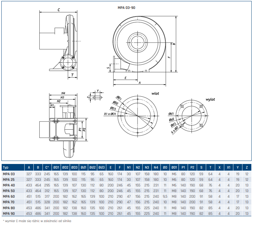Select the MPA 03 table row label
This screenshot has width=253, height=229.
coord(9,174)
